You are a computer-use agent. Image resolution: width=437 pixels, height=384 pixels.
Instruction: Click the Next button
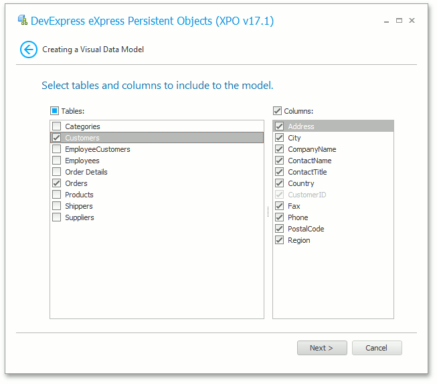pyautogui.click(x=322, y=348)
